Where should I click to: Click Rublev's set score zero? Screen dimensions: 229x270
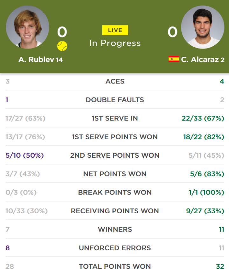click(x=62, y=32)
